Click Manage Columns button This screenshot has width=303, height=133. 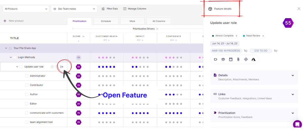tap(135, 9)
